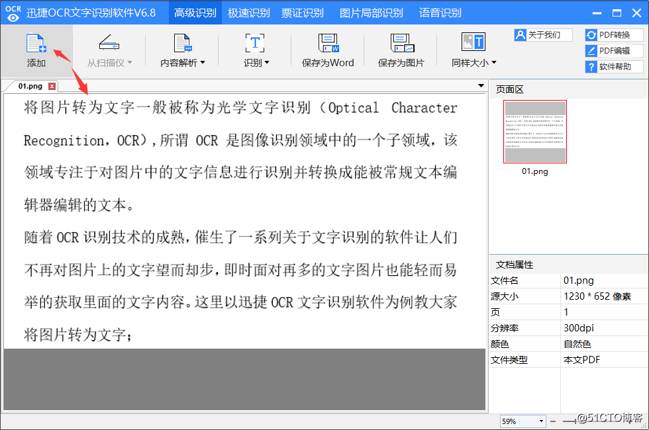649x430 pixels.
Task: Switch to the 语音识别 tab
Action: pos(440,13)
